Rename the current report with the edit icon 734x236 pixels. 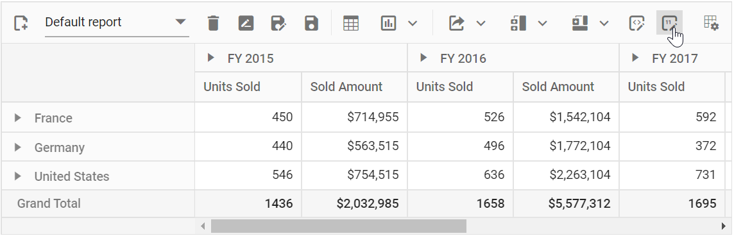click(x=246, y=23)
